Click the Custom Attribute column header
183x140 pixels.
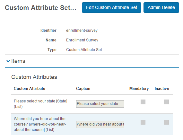[30, 89]
